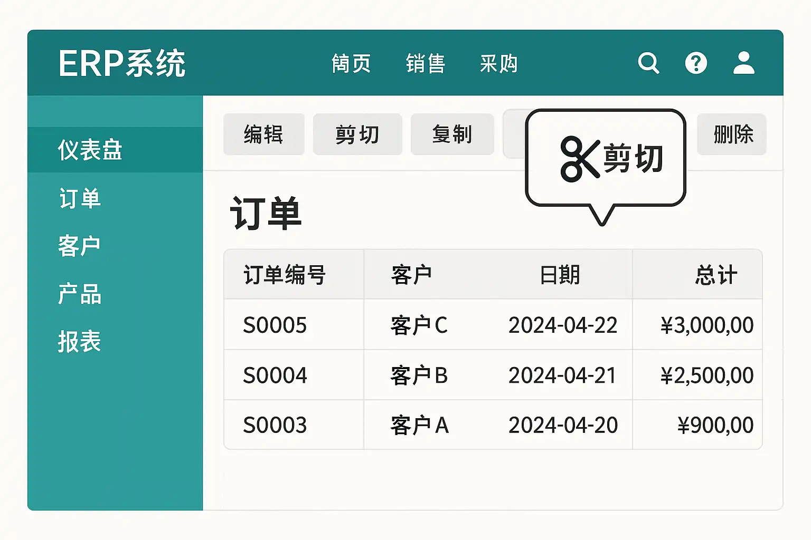811x540 pixels.
Task: Click the 总计 column header
Action: point(715,275)
